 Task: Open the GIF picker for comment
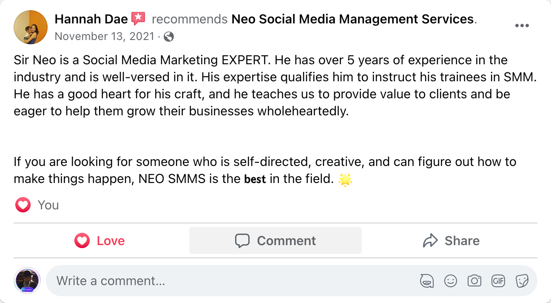[498, 281]
